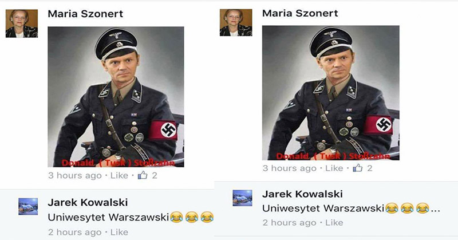Show who liked via count 2, right post
The image size is (458, 240).
coord(370,168)
